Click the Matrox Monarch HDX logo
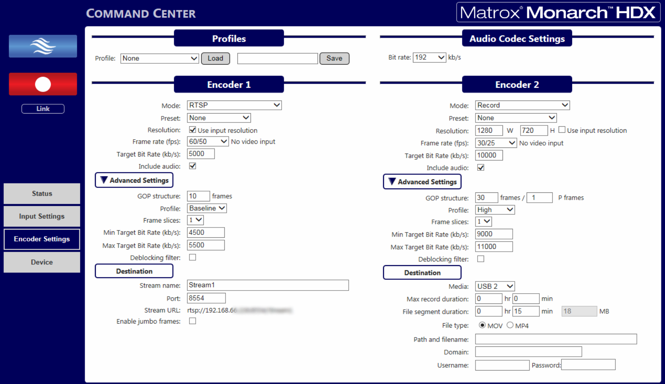The image size is (665, 384). [x=558, y=12]
